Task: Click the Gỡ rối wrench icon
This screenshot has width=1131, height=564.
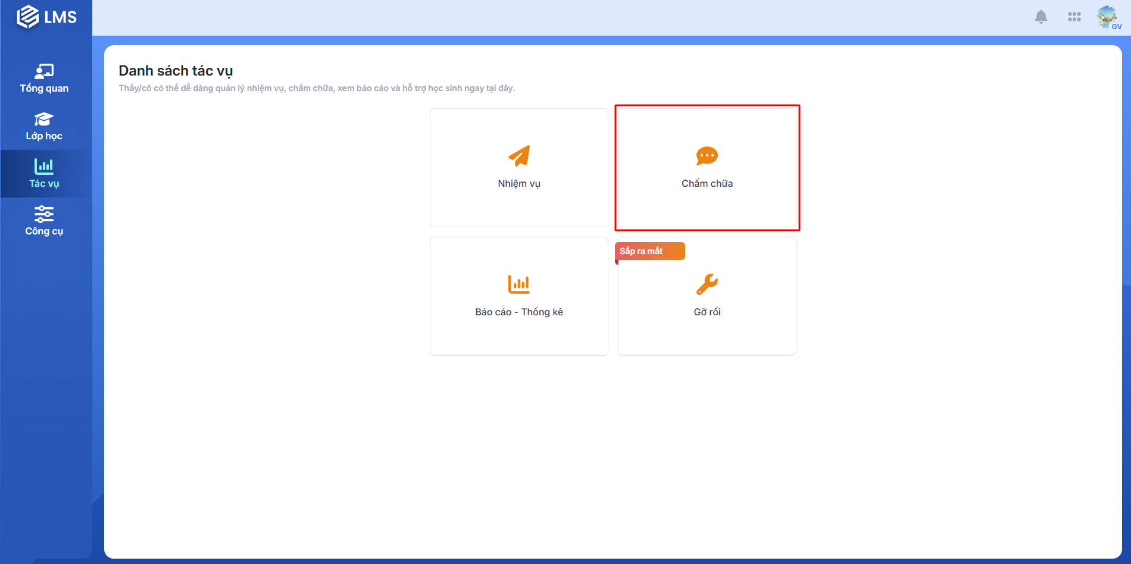Action: pos(707,284)
